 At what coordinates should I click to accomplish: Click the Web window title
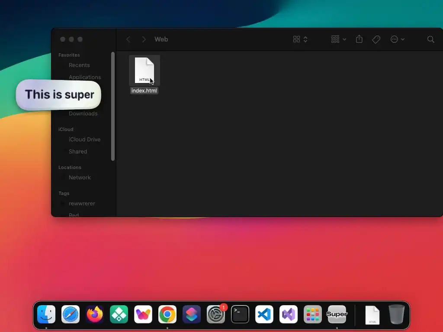tap(161, 39)
